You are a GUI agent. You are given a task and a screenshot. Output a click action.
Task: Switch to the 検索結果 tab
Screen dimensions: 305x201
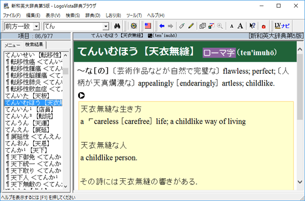point(34,44)
